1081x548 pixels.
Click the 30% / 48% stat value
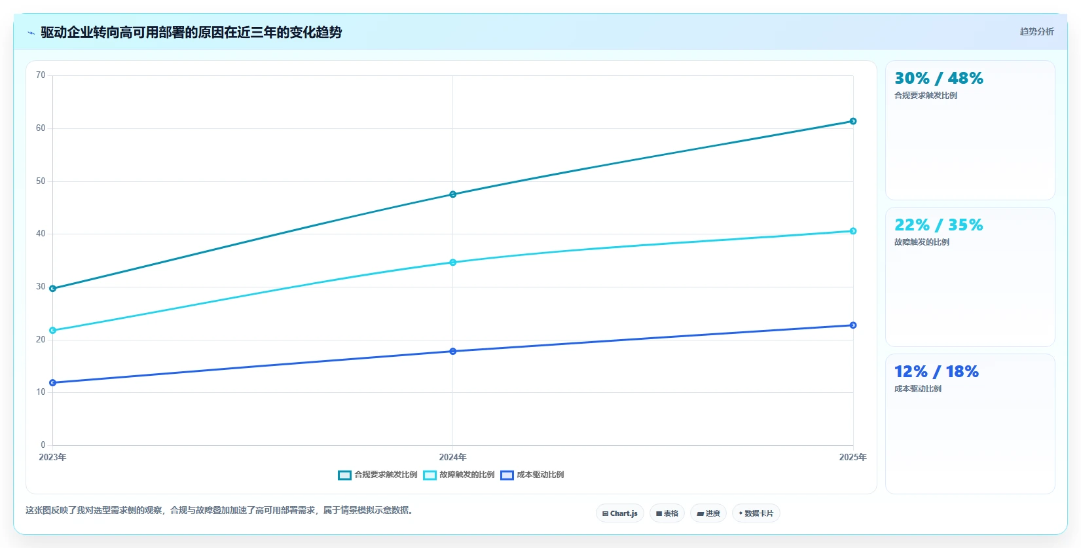[939, 79]
